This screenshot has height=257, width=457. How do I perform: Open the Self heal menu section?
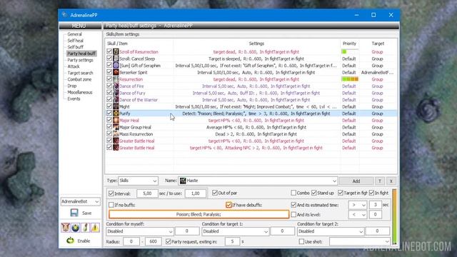click(76, 41)
